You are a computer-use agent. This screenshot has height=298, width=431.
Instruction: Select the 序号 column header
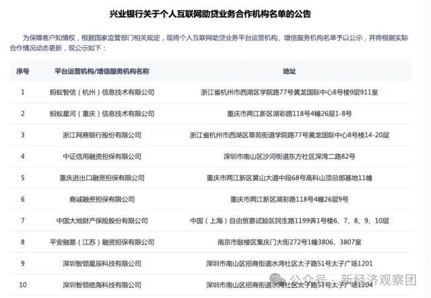[23, 71]
